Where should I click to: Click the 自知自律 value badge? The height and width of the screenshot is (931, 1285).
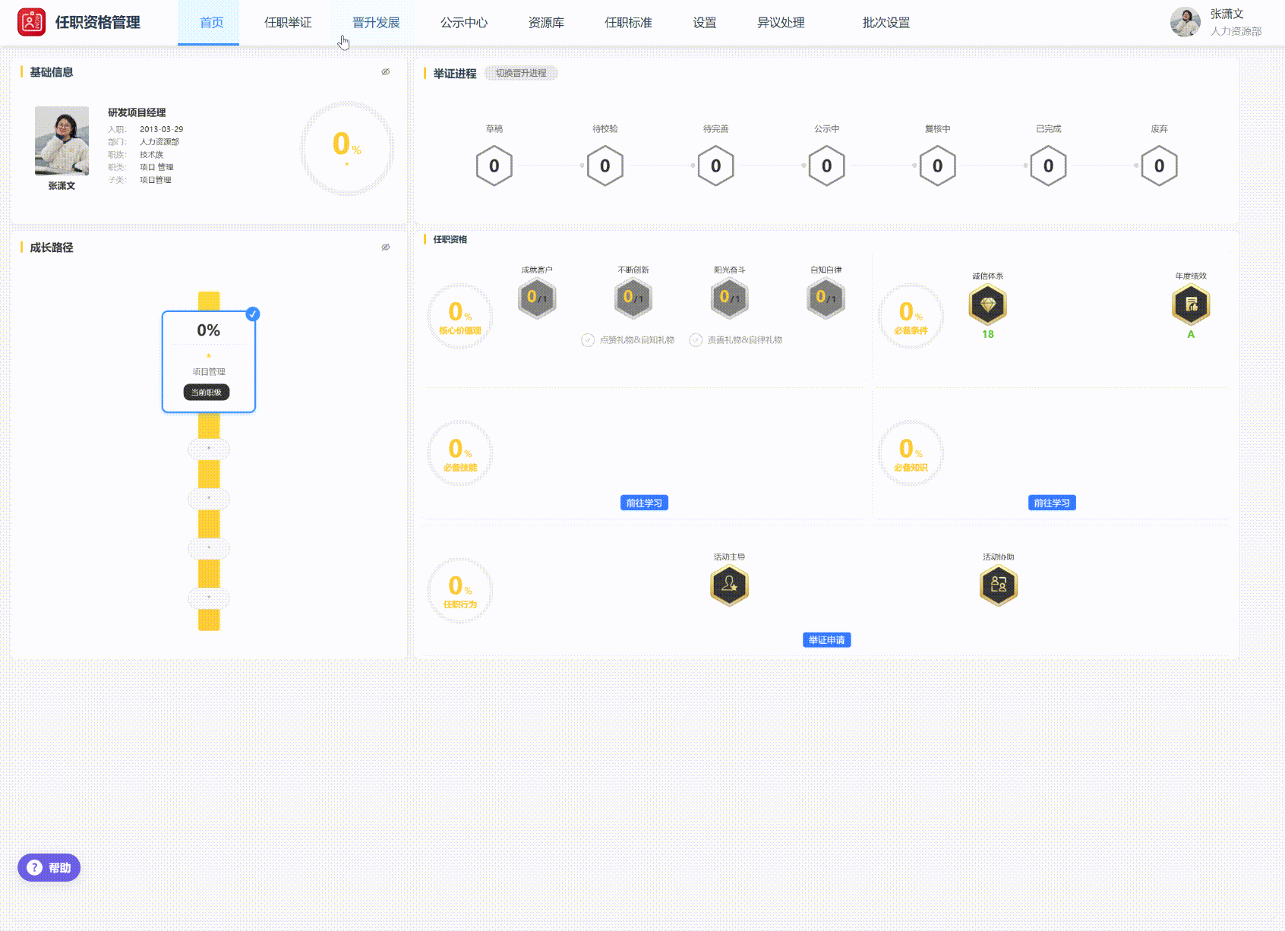click(826, 298)
